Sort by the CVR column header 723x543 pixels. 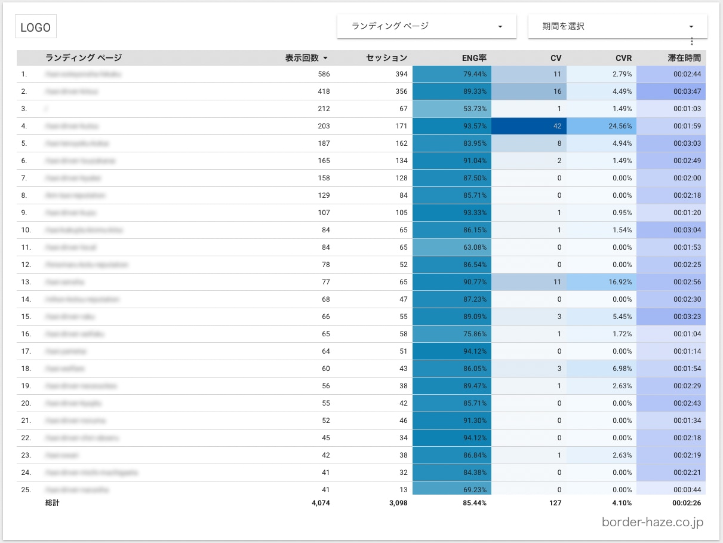[x=623, y=58]
